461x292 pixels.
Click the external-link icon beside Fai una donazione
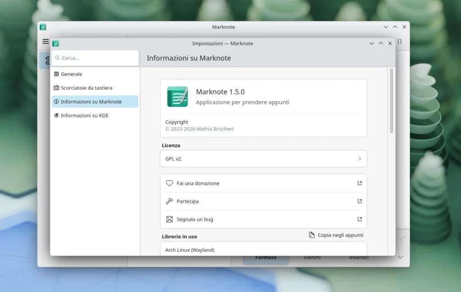(x=359, y=183)
